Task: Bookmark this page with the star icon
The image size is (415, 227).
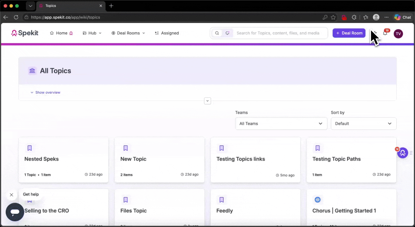Action: tap(333, 17)
